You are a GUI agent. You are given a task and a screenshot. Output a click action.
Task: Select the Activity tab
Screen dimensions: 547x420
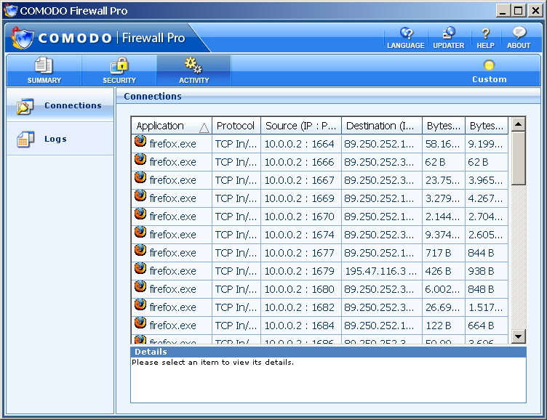pos(194,70)
